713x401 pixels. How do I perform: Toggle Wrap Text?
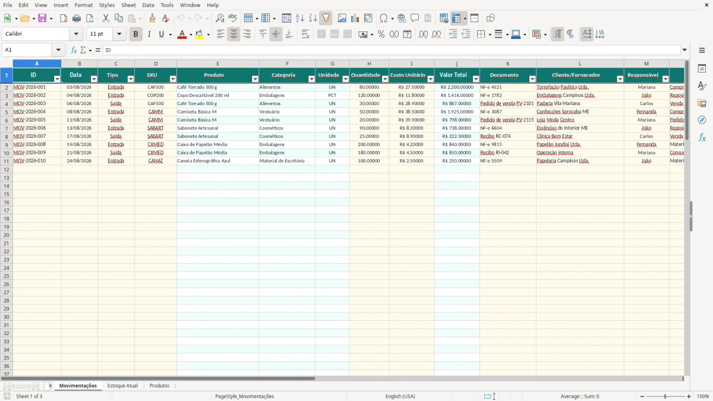305,34
